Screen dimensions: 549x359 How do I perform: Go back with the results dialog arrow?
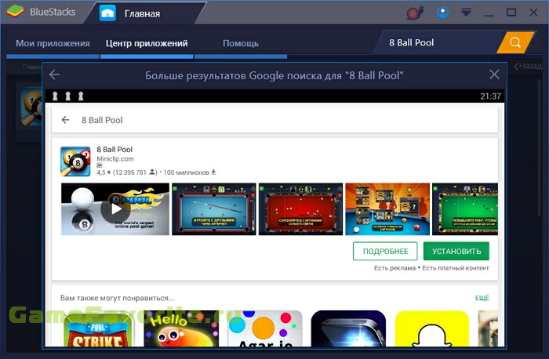tap(54, 74)
